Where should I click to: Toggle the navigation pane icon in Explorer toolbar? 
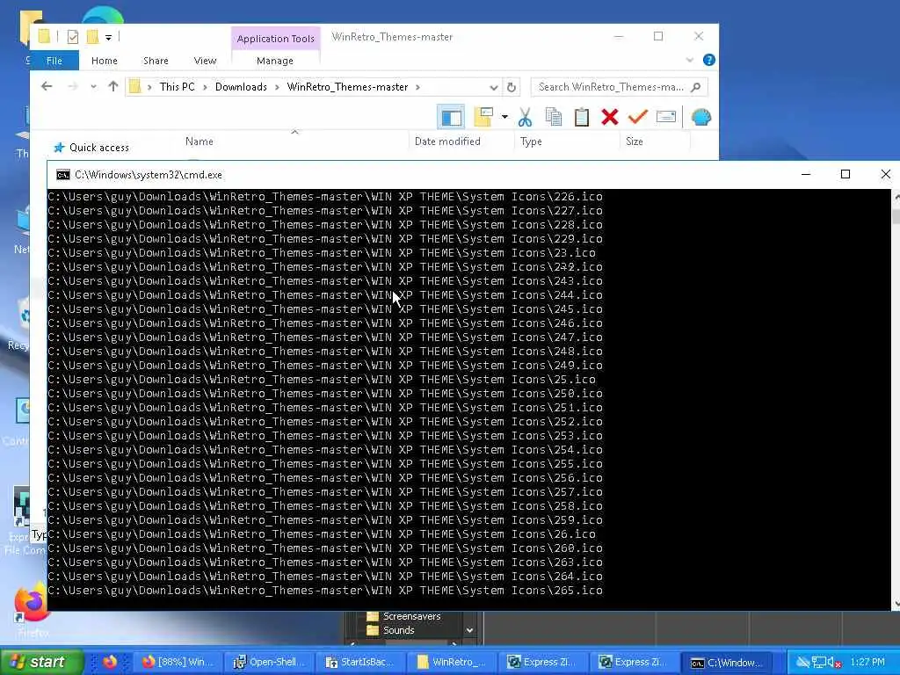(x=451, y=117)
